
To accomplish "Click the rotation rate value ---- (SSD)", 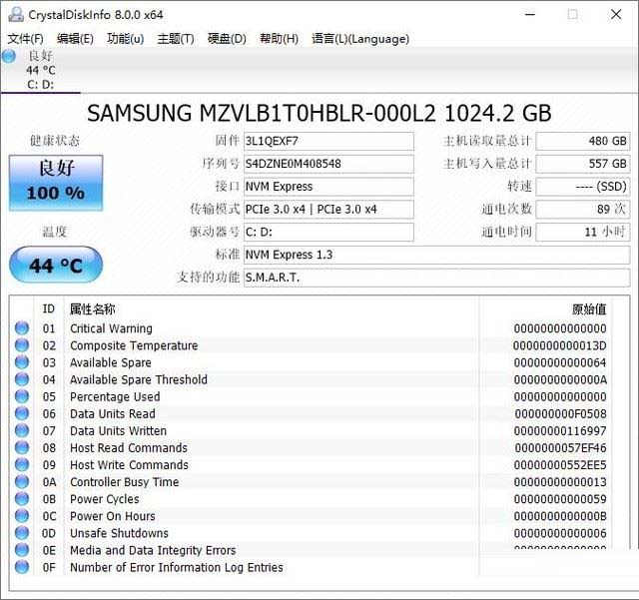I will tap(583, 187).
